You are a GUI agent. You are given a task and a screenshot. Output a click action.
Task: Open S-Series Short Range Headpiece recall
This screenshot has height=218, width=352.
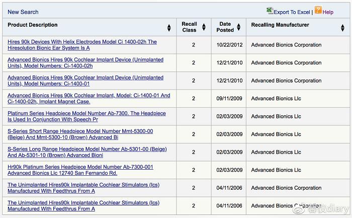(80, 134)
